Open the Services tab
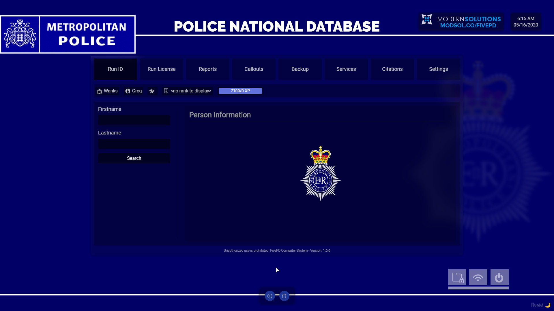This screenshot has width=554, height=311. coord(346,69)
